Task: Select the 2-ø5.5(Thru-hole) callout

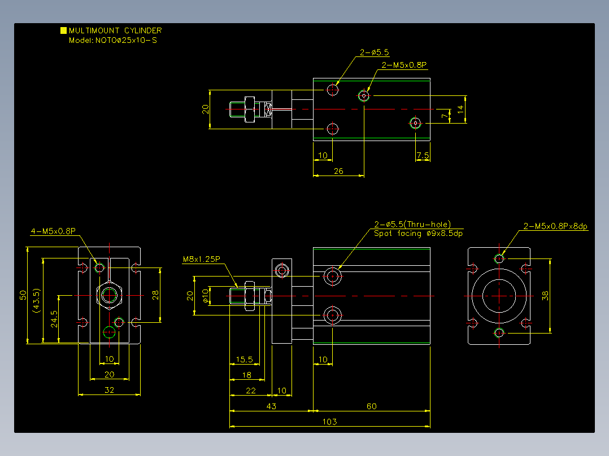Action: (x=412, y=224)
